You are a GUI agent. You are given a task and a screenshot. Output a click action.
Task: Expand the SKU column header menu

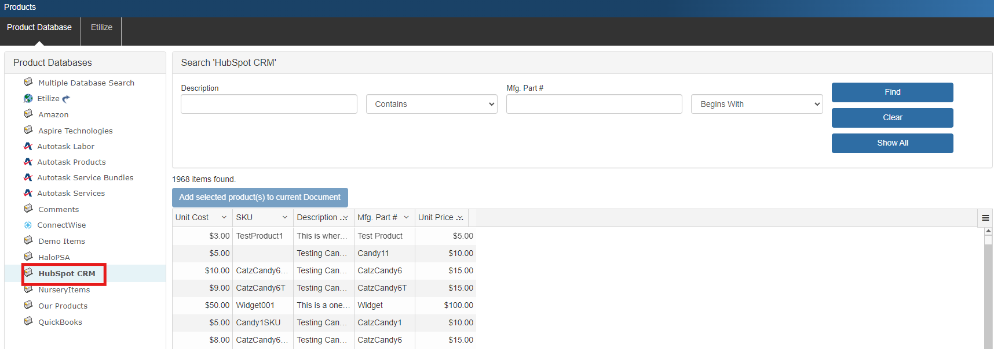[285, 217]
